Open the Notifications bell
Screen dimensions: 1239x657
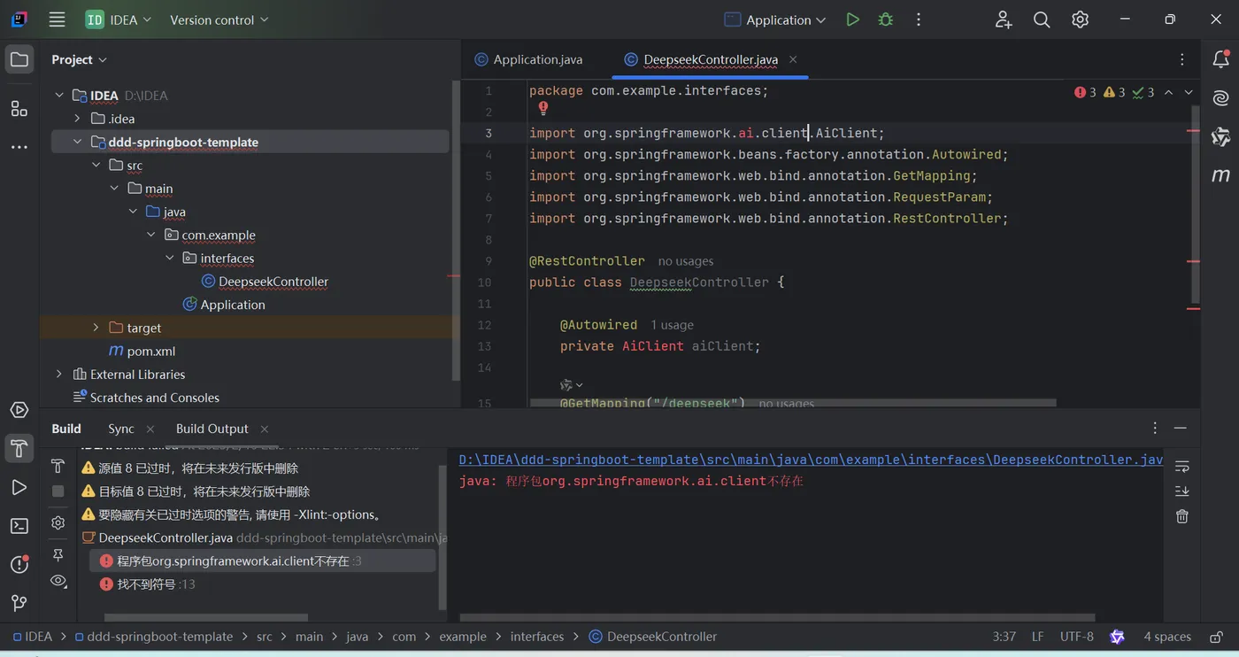tap(1220, 59)
